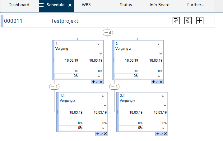Open project settings gear icon
The image size is (223, 141).
pyautogui.click(x=188, y=21)
